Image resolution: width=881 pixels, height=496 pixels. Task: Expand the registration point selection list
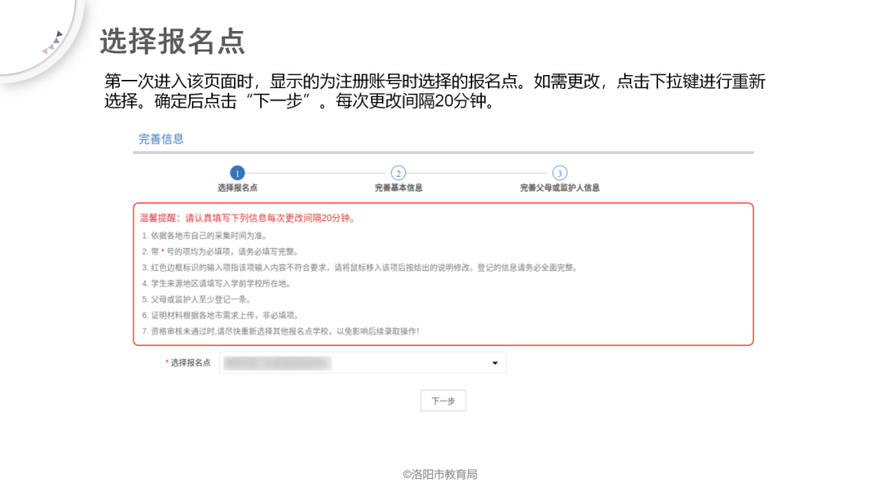[494, 362]
